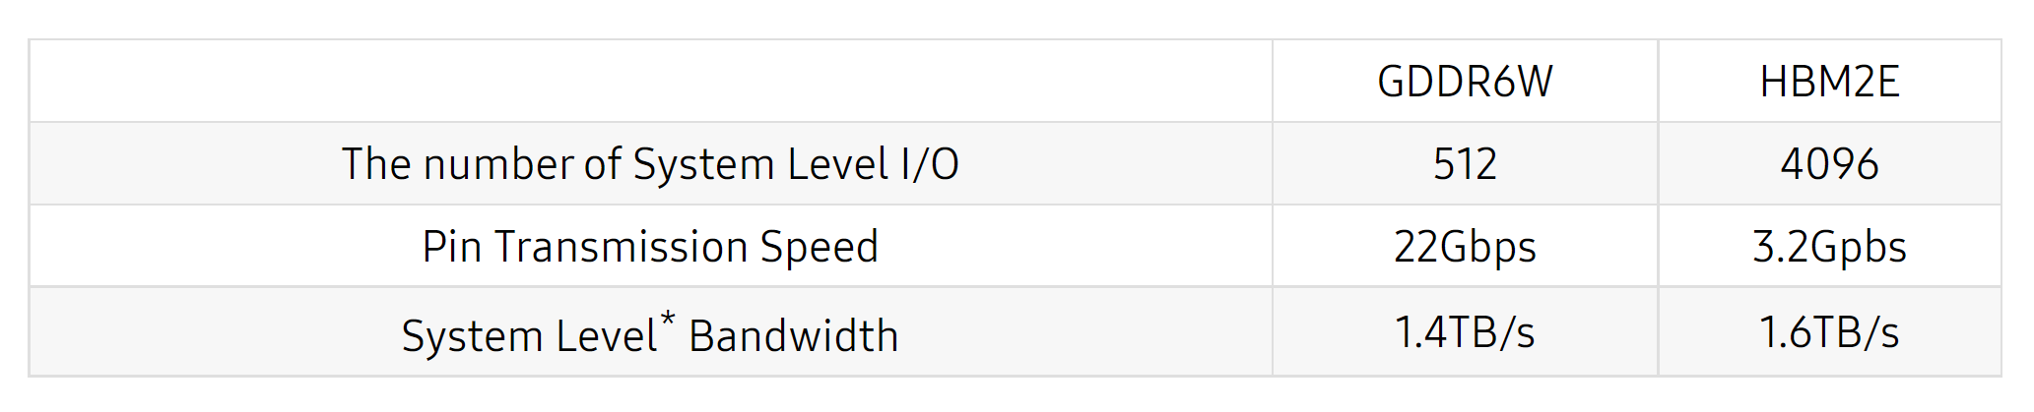
Task: Click the word of in first row label
Action: (602, 164)
